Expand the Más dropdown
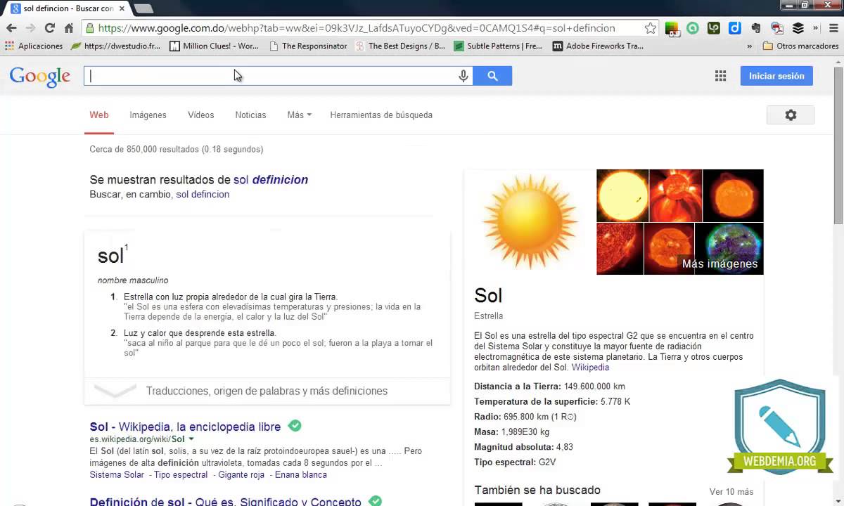Image resolution: width=844 pixels, height=506 pixels. point(299,115)
